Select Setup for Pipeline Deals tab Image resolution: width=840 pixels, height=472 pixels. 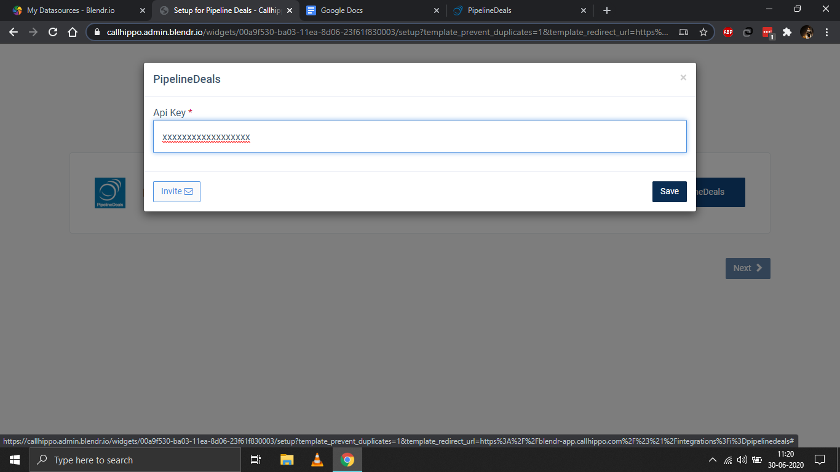click(226, 10)
